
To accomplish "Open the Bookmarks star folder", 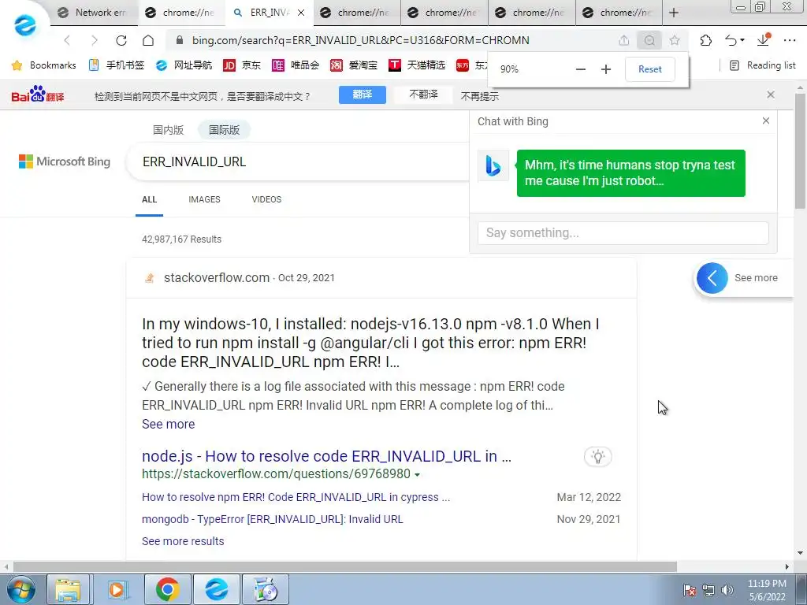I will coord(44,65).
